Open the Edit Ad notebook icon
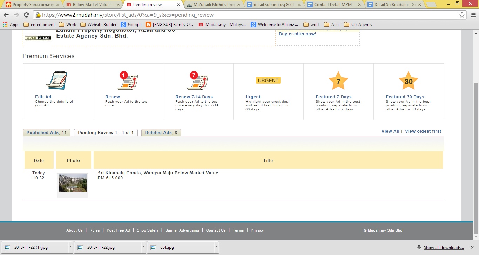The image size is (479, 255). (x=56, y=81)
